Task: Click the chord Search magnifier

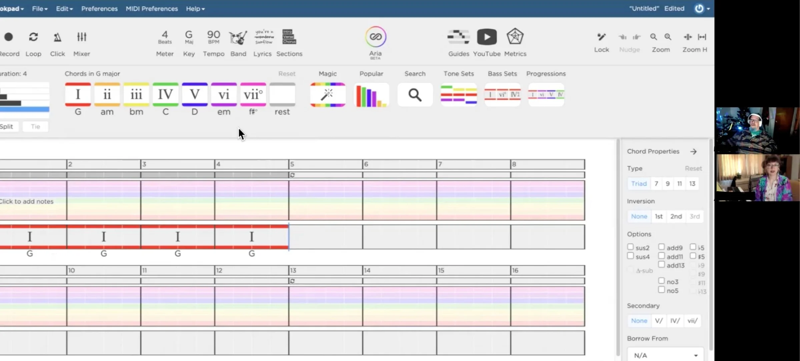Action: [415, 95]
